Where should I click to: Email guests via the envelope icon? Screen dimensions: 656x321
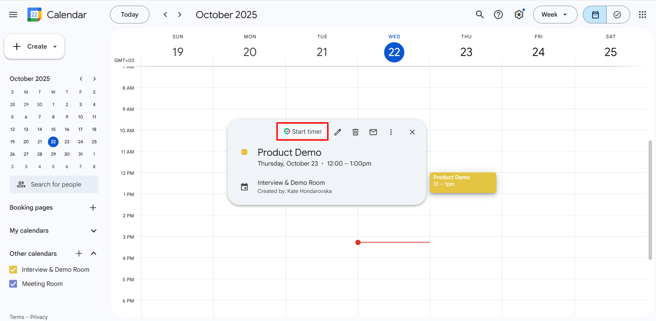(373, 132)
